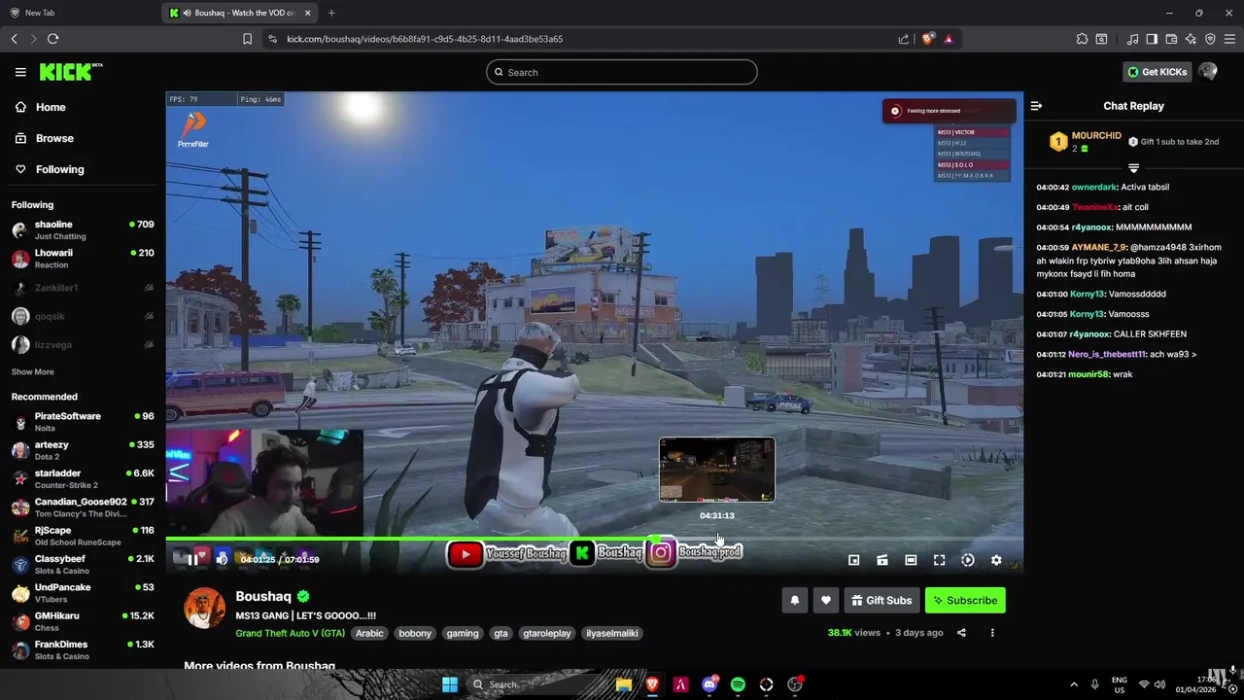Open Brave Shields icon
Image resolution: width=1244 pixels, height=700 pixels.
tap(927, 39)
